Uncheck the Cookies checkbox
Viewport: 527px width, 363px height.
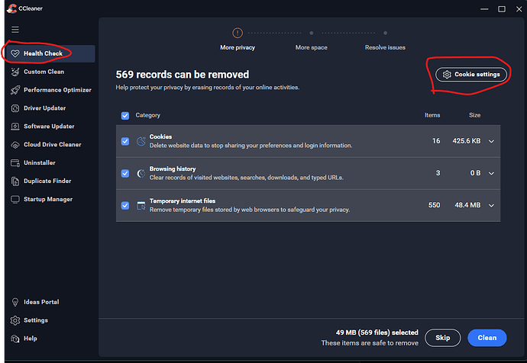[x=125, y=141]
